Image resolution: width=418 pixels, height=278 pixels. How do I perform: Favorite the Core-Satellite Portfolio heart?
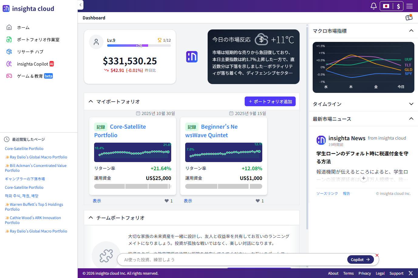(166, 200)
